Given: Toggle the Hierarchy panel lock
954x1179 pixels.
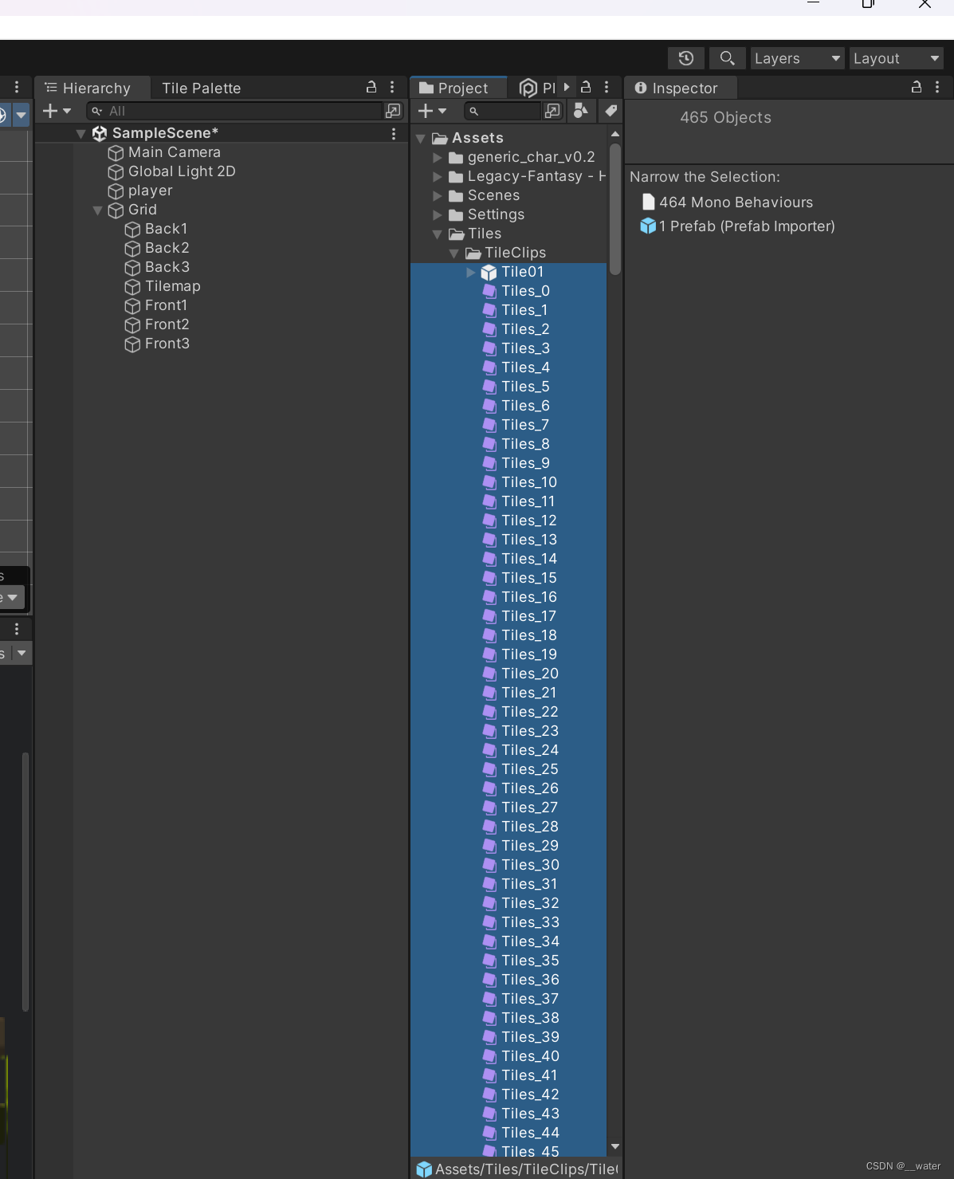Looking at the screenshot, I should click(371, 87).
